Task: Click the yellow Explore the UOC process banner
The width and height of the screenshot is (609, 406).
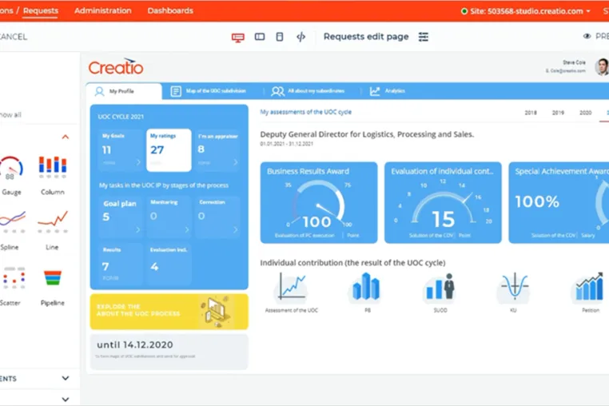Action: pyautogui.click(x=169, y=312)
